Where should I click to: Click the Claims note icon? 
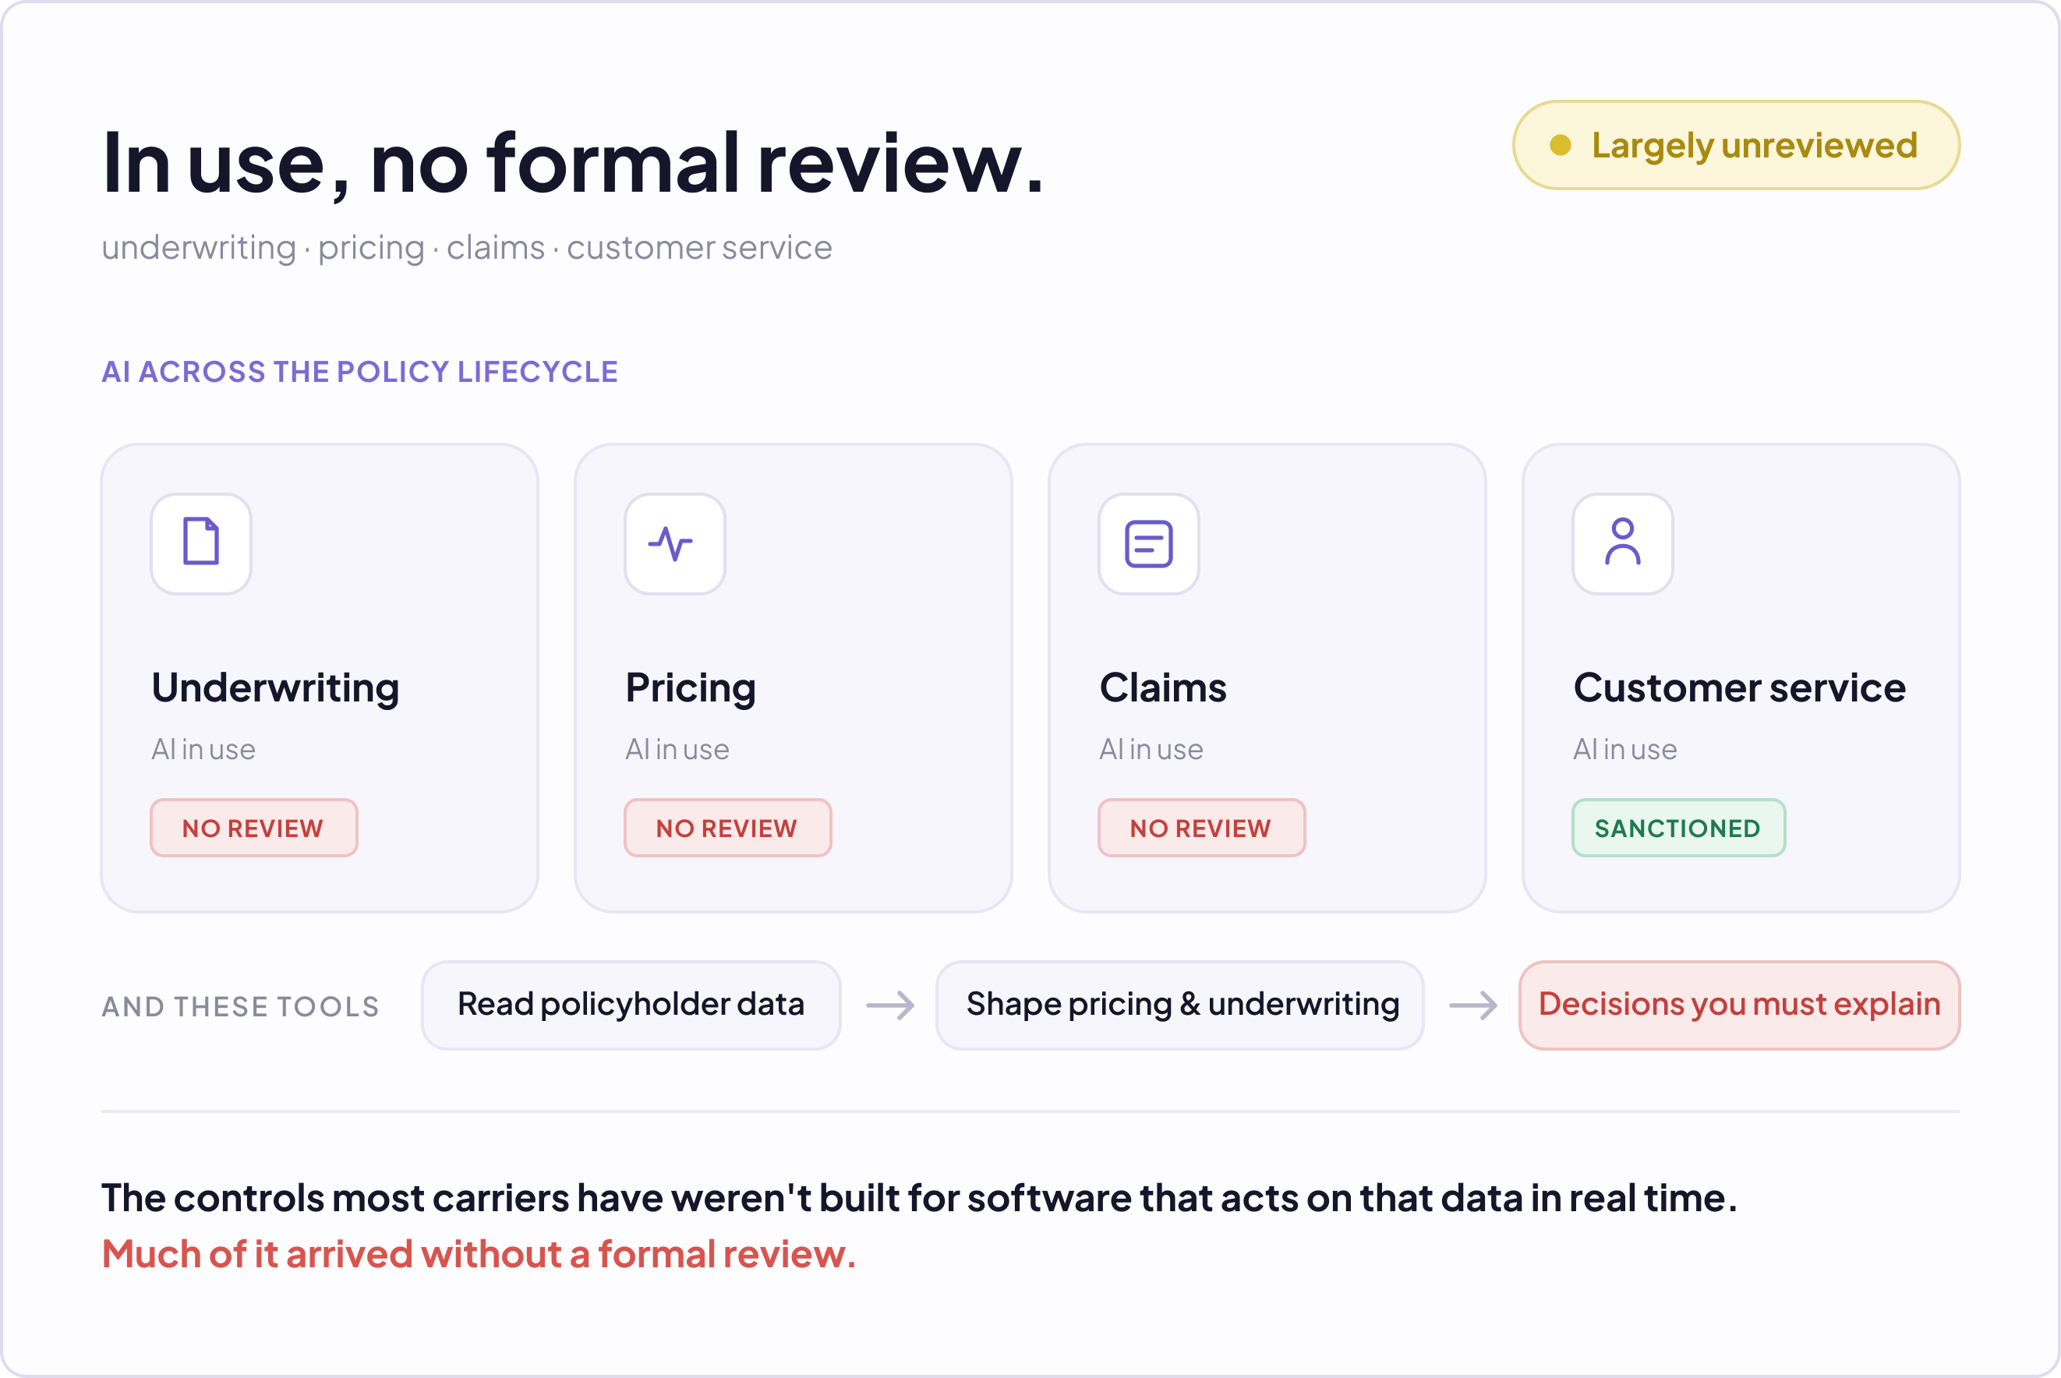click(1149, 543)
